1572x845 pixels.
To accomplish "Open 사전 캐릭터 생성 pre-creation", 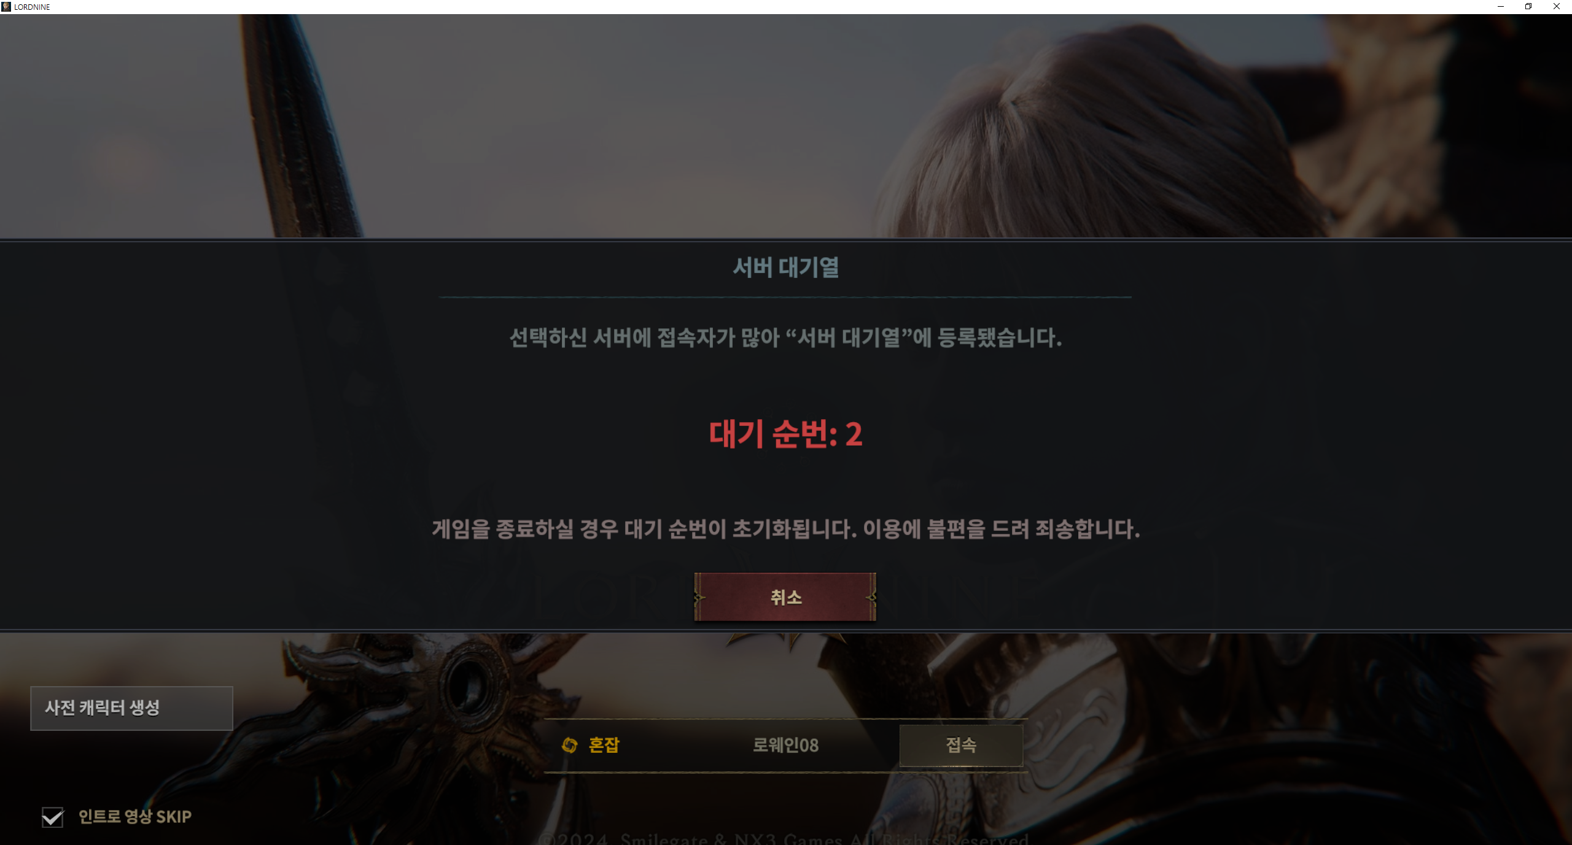I will point(131,708).
